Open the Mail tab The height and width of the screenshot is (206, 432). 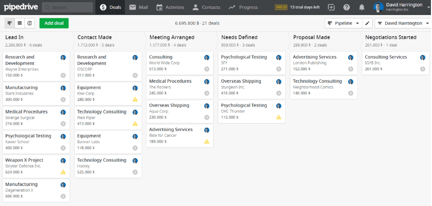(x=138, y=7)
